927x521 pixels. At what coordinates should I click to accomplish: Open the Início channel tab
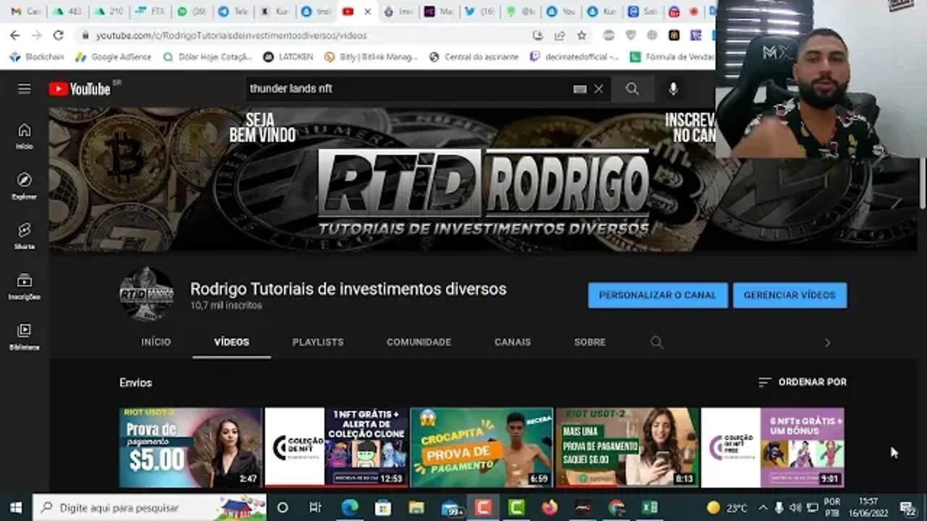[156, 342]
